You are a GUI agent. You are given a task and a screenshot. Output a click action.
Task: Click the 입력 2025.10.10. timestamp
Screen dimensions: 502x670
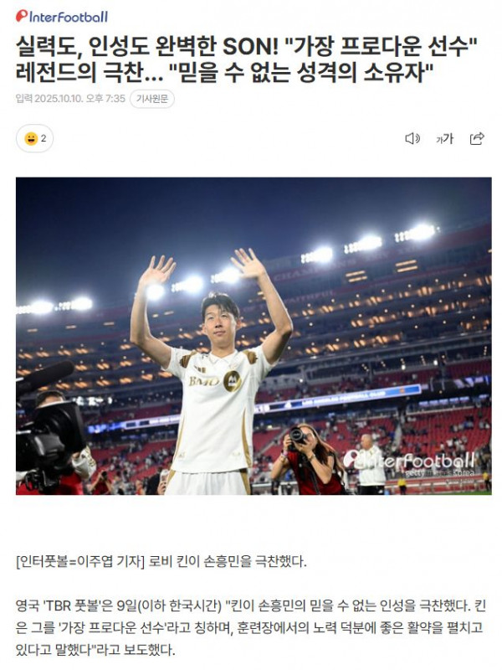click(70, 99)
